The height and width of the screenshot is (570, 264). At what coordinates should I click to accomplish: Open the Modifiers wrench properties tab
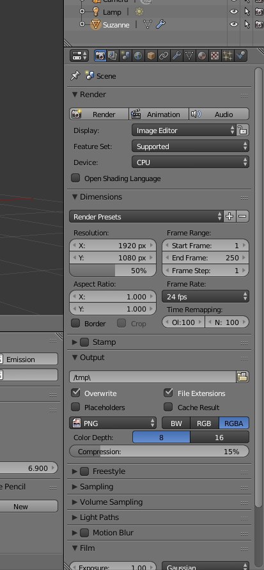point(176,56)
